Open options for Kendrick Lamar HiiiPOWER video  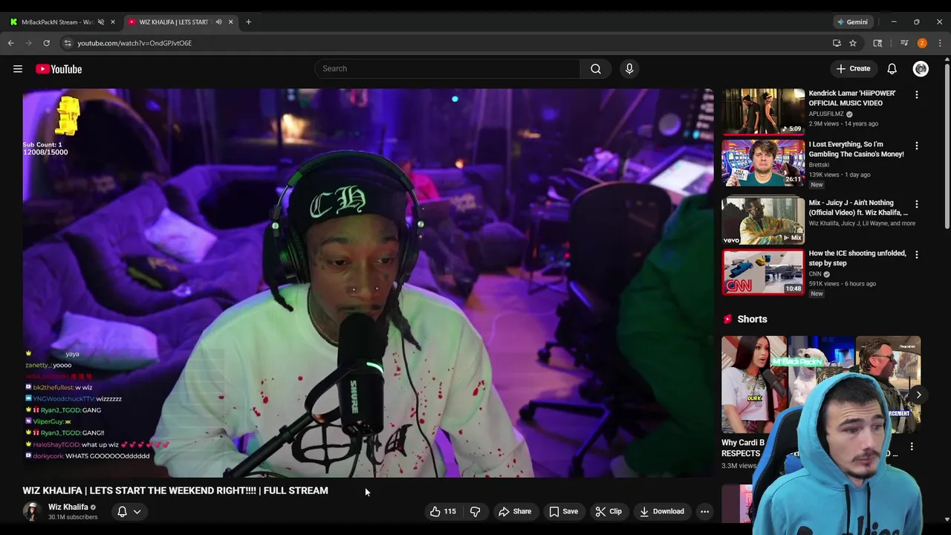(x=916, y=95)
